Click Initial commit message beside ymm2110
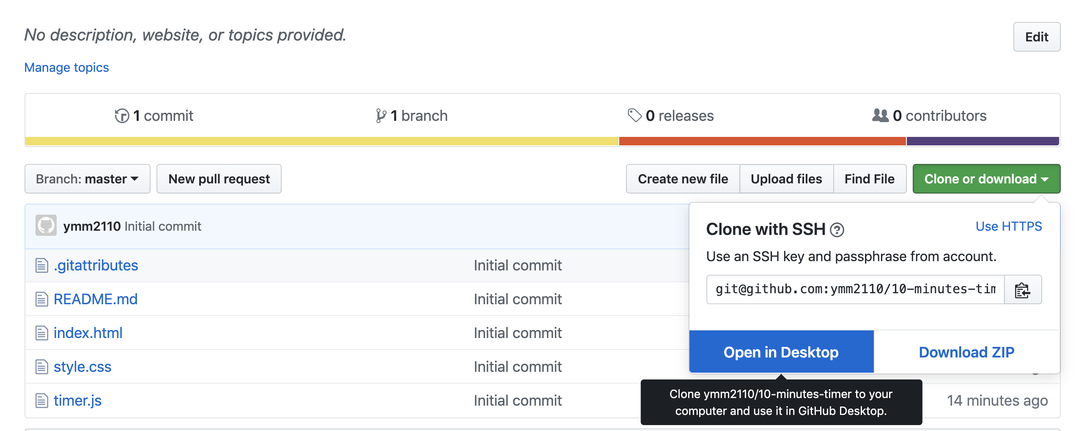 pyautogui.click(x=163, y=226)
